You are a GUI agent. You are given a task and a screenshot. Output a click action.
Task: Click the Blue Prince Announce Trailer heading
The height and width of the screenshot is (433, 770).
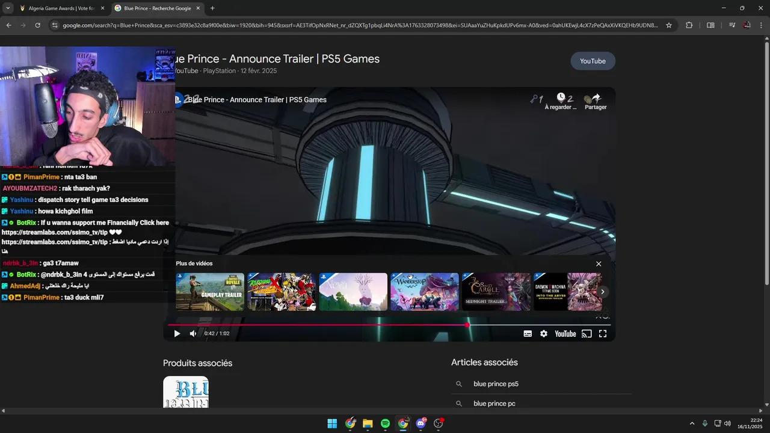point(276,59)
